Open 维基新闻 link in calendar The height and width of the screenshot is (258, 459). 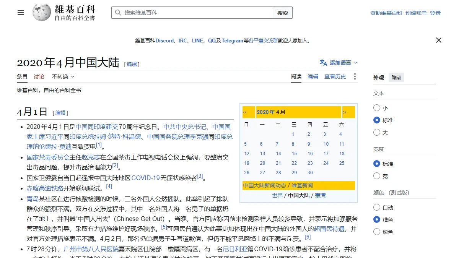click(x=302, y=185)
